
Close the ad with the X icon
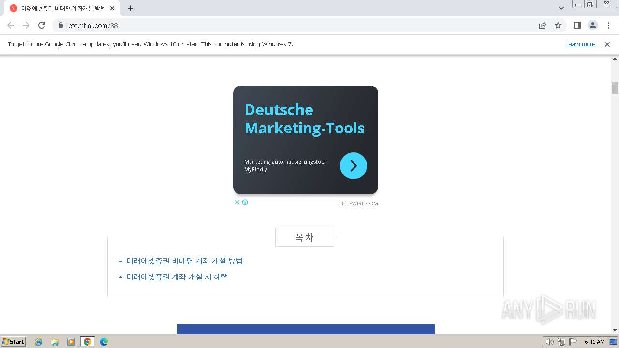[237, 202]
